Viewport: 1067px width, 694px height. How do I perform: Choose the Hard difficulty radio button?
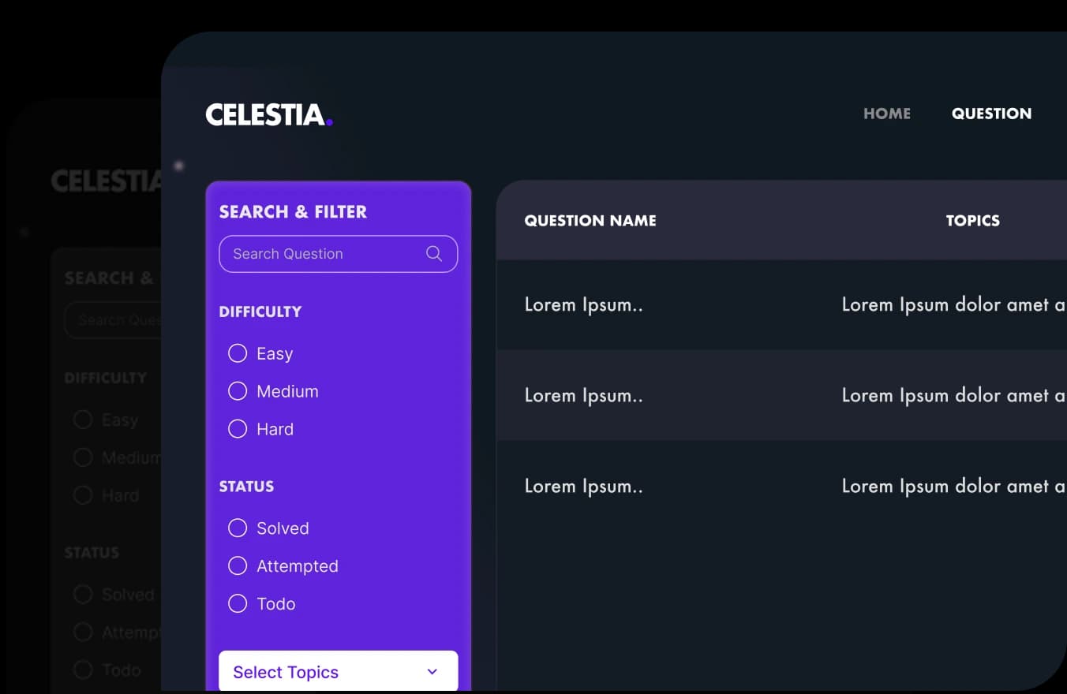(x=238, y=429)
